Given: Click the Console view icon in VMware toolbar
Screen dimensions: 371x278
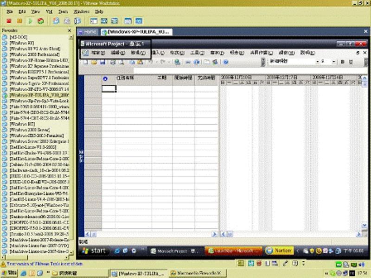Looking at the screenshot, I should click(x=139, y=21).
